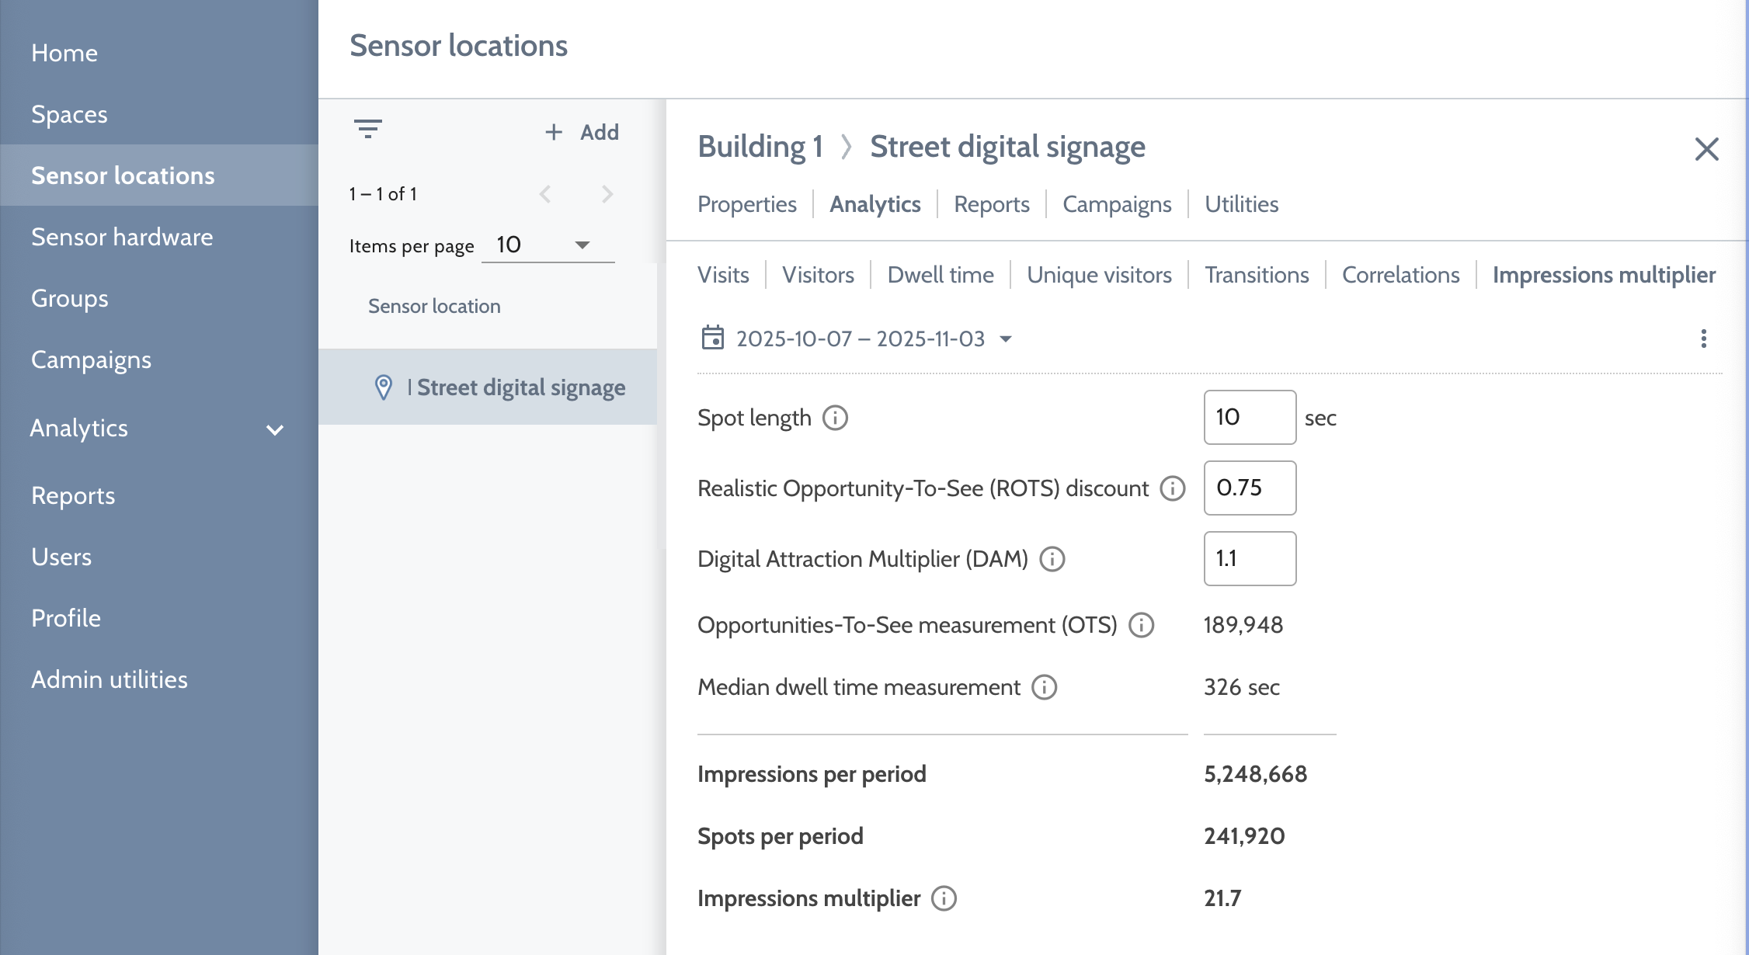The image size is (1749, 955).
Task: Open the ROTS discount info tooltip icon
Action: pos(1172,488)
